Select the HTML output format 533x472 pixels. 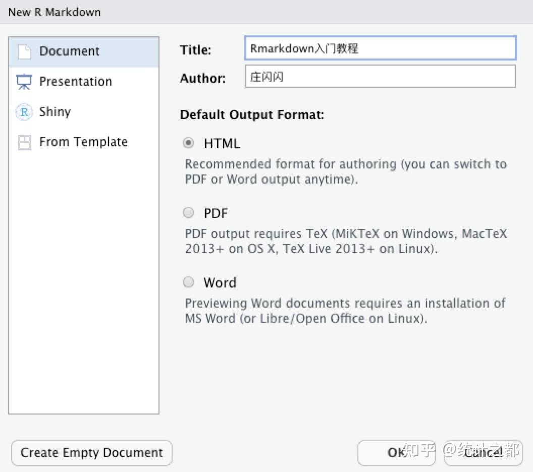point(188,143)
